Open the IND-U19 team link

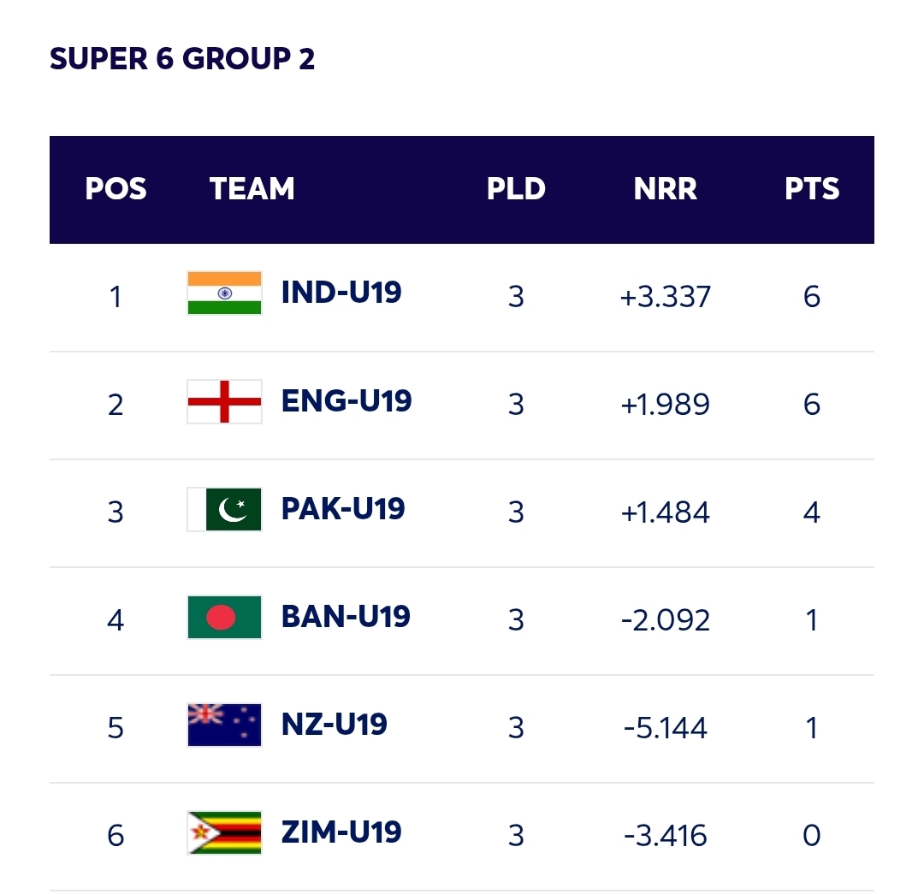pyautogui.click(x=341, y=293)
